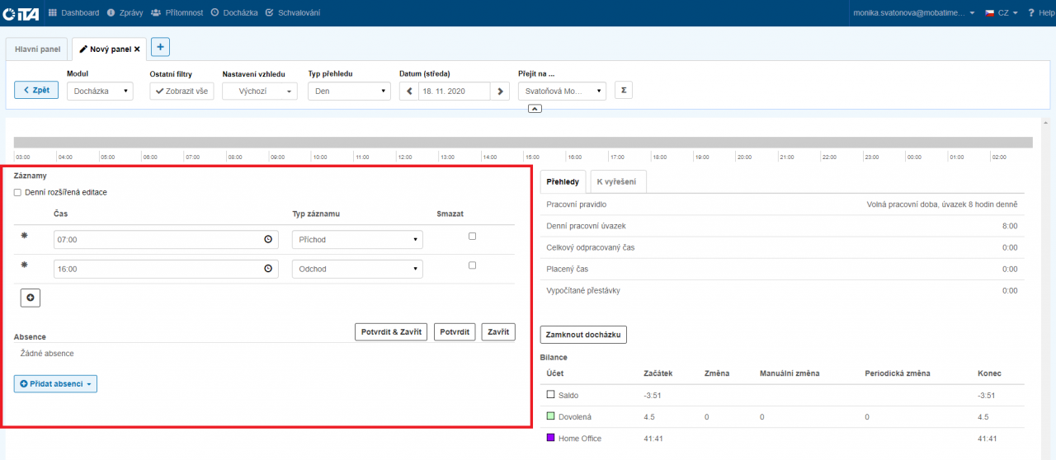This screenshot has height=460, width=1056.
Task: Check Smazat box for Příchod record
Action: (472, 236)
